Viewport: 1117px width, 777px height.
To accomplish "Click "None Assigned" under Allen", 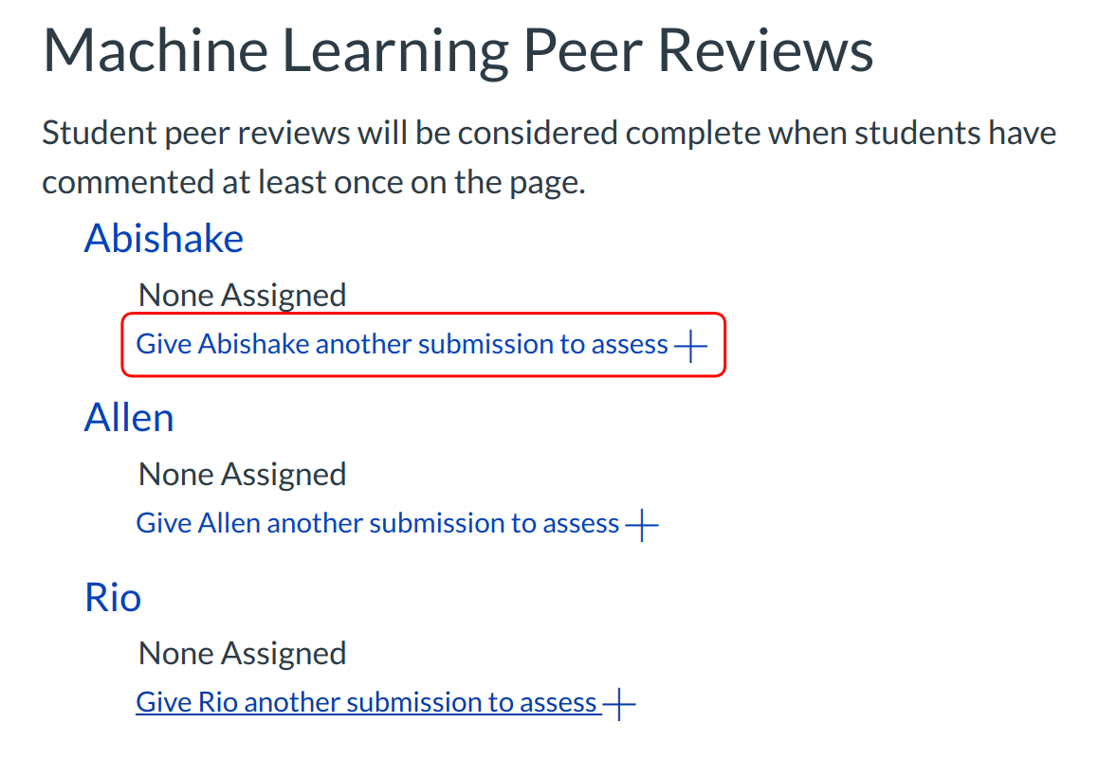I will [242, 474].
